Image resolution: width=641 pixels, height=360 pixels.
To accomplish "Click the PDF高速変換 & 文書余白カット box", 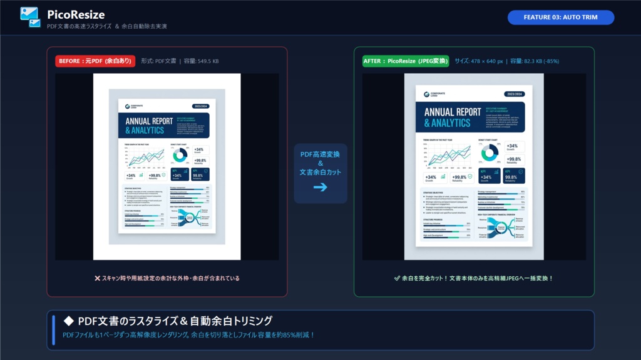I will (x=320, y=174).
